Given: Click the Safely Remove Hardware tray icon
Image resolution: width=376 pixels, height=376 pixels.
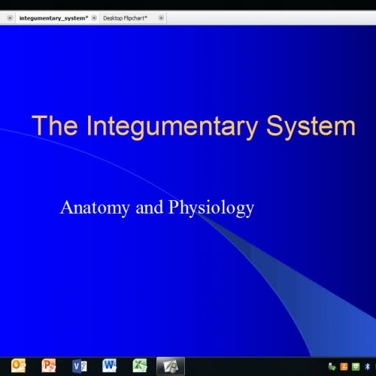Looking at the screenshot, I should click(x=332, y=367).
